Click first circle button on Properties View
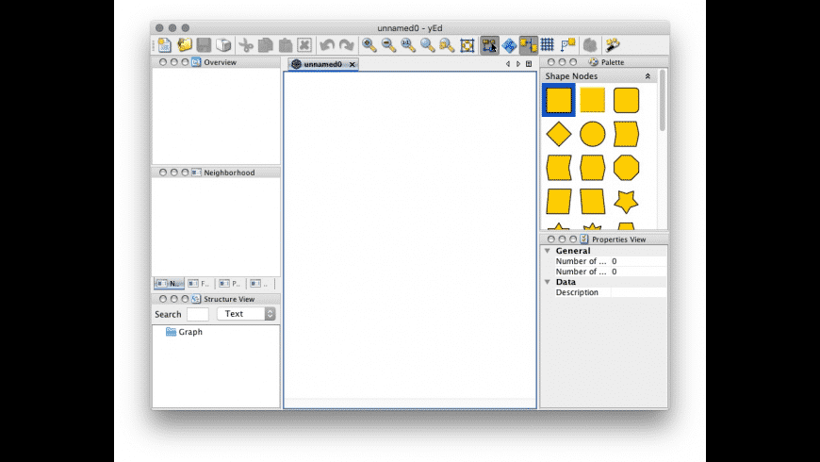The image size is (820, 462). click(x=550, y=239)
